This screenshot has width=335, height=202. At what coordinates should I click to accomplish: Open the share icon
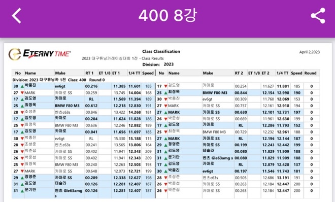pos(318,16)
